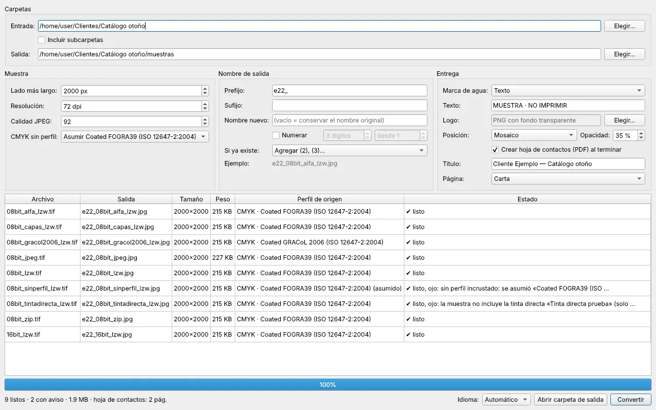656x410 pixels.
Task: Click Elegir button for the Salida folder
Action: pos(625,54)
